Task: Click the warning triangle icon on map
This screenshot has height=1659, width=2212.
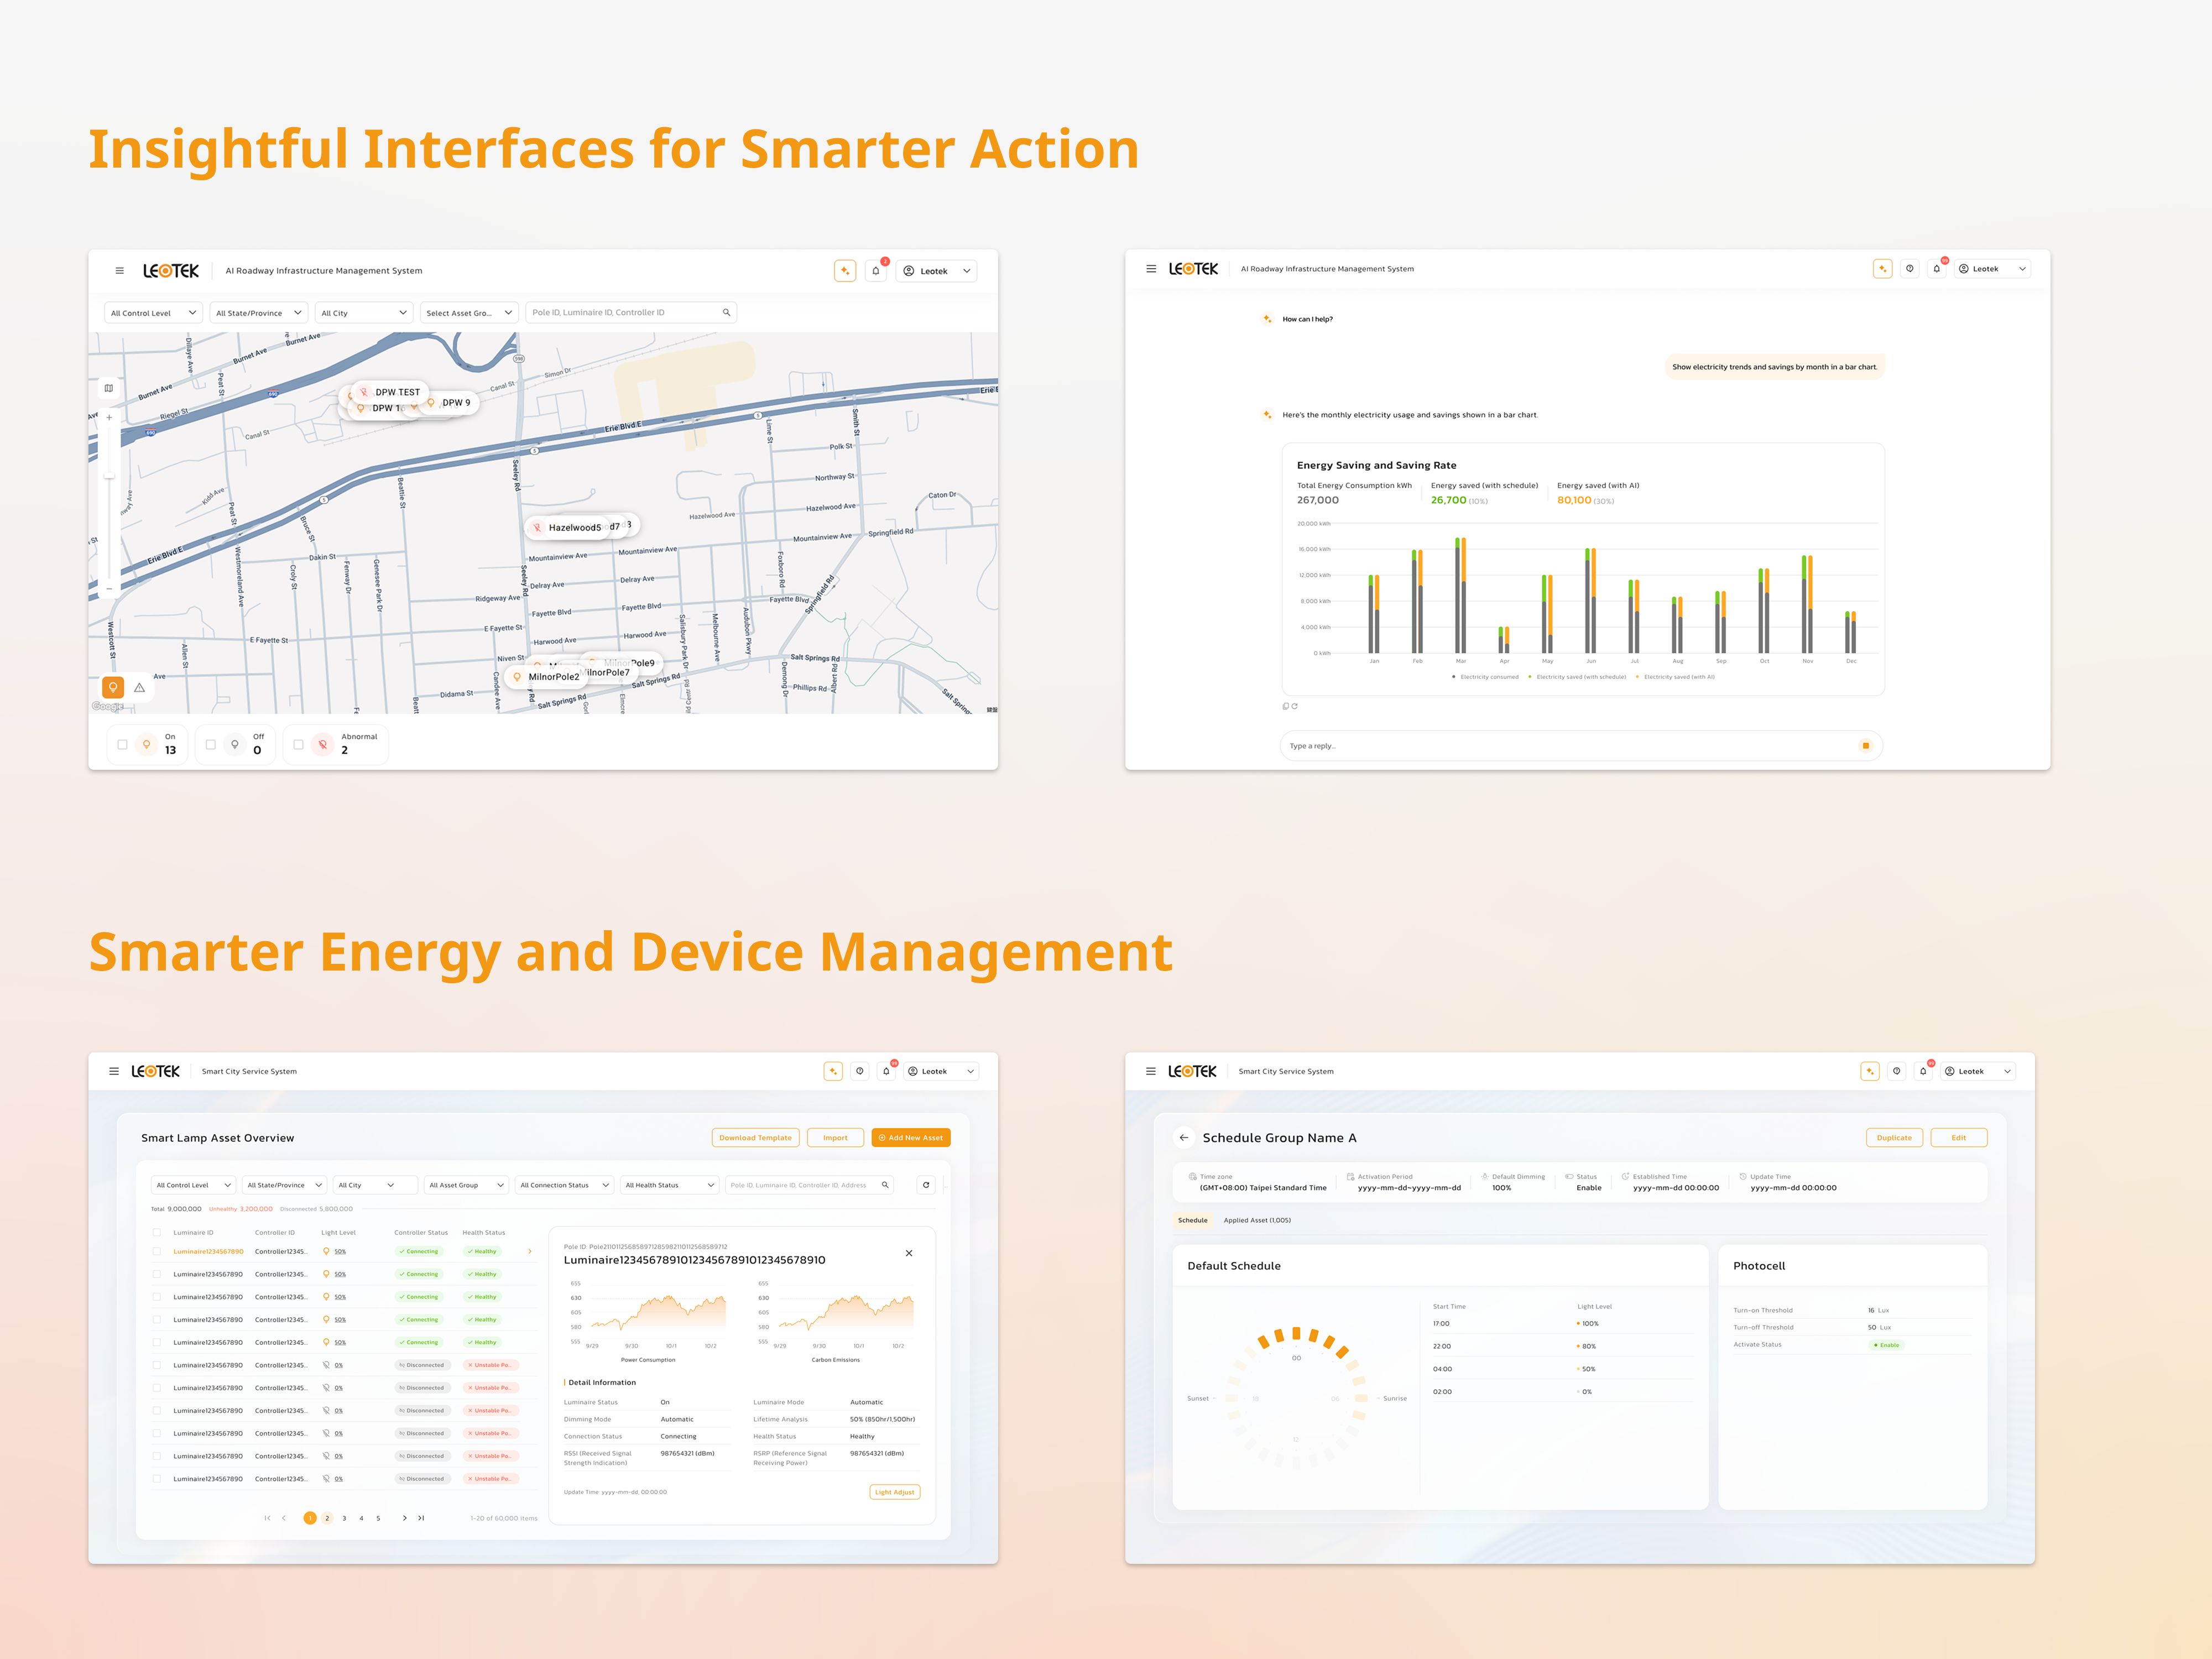Action: tap(140, 688)
